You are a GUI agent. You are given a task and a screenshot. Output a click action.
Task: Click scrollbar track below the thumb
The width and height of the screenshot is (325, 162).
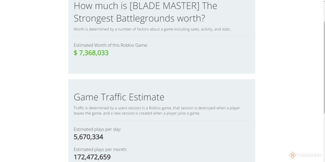(x=324, y=137)
